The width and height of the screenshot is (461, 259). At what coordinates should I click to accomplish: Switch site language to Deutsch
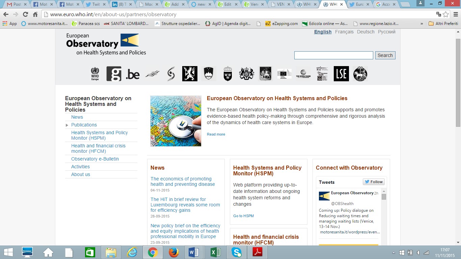tap(366, 32)
